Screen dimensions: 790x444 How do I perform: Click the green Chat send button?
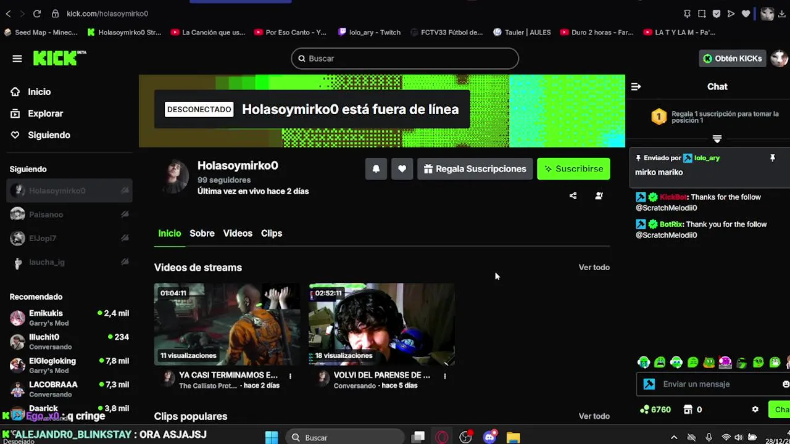[x=780, y=409]
